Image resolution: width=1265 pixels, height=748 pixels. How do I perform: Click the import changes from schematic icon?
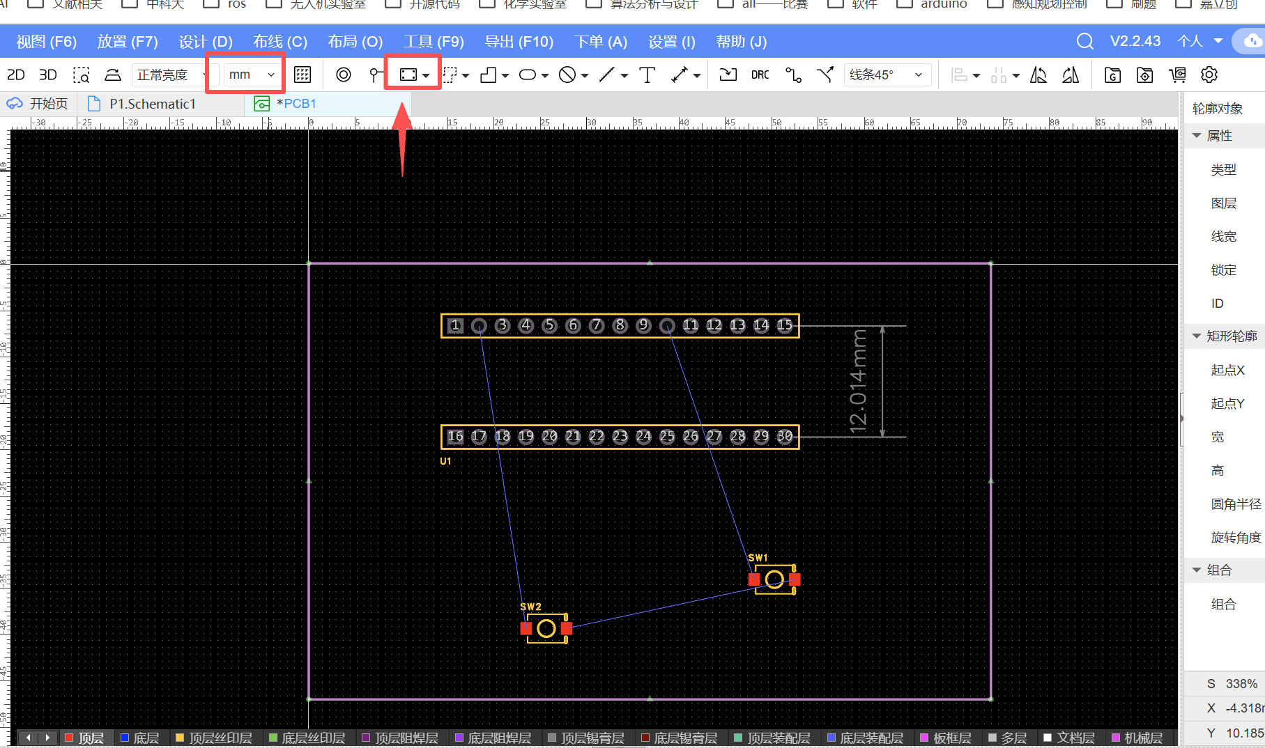(x=728, y=75)
